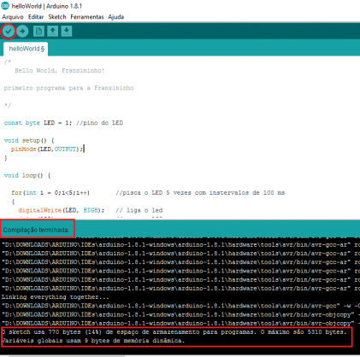Image resolution: width=360 pixels, height=357 pixels.
Task: Open the Ajuda menu
Action: pyautogui.click(x=115, y=17)
